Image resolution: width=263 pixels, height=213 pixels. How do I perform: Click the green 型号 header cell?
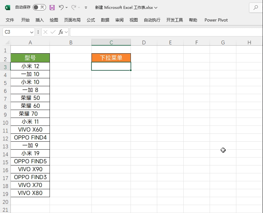point(30,58)
